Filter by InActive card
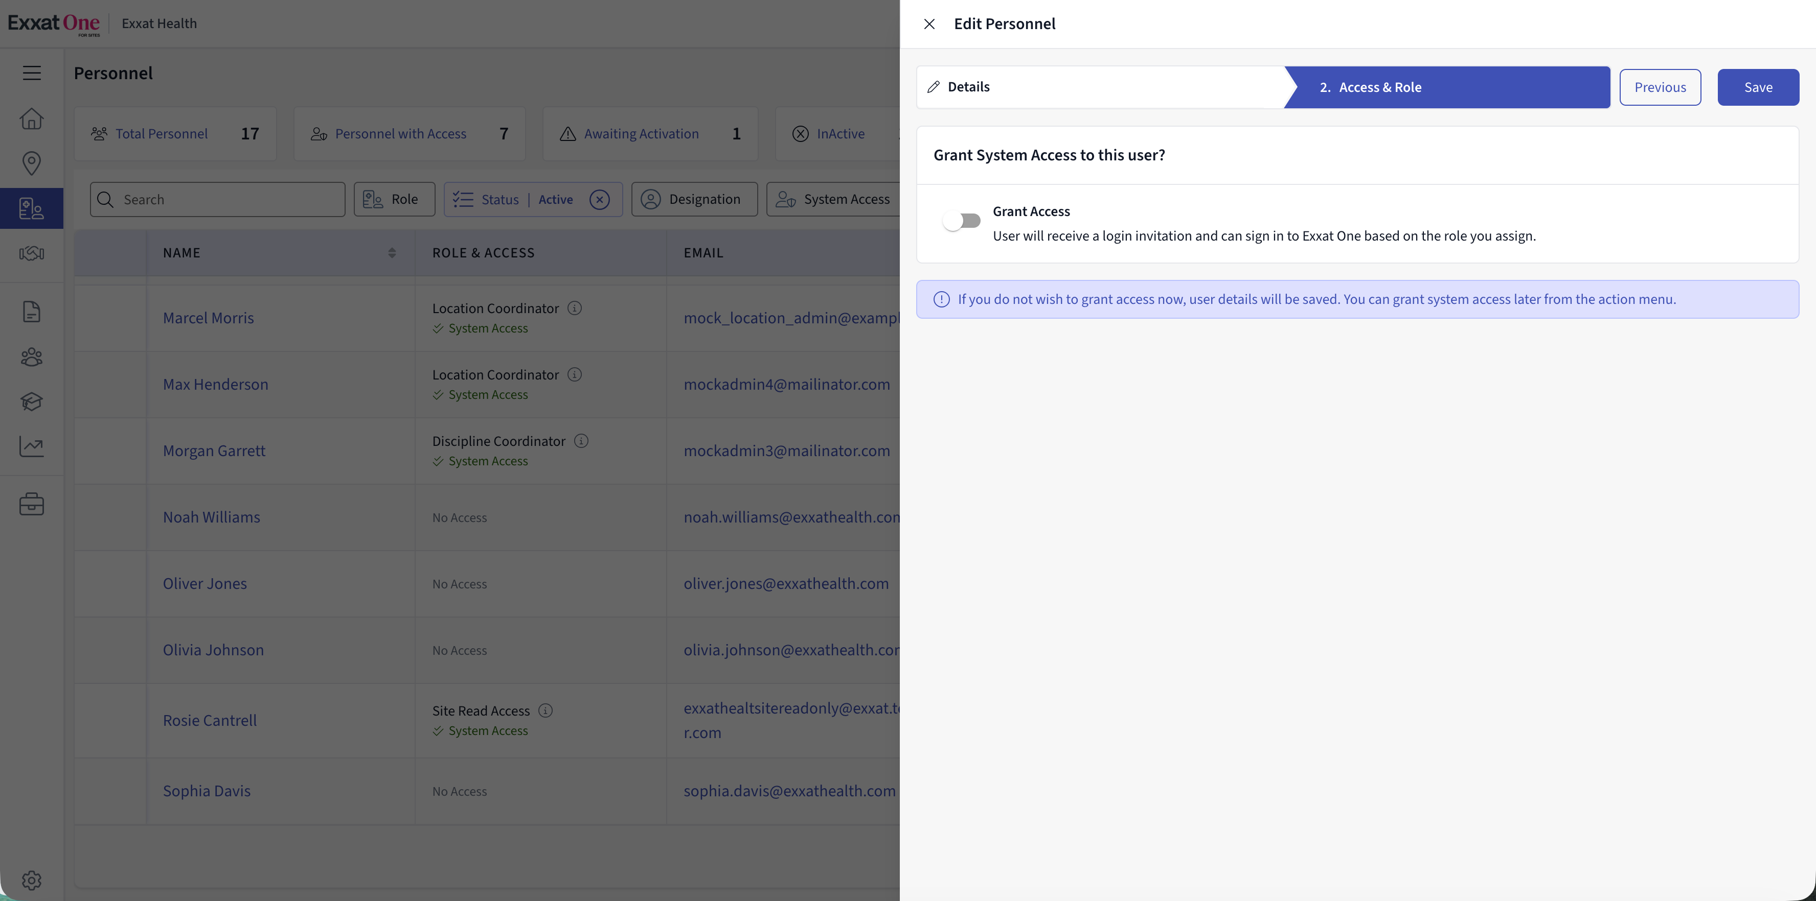 [837, 134]
